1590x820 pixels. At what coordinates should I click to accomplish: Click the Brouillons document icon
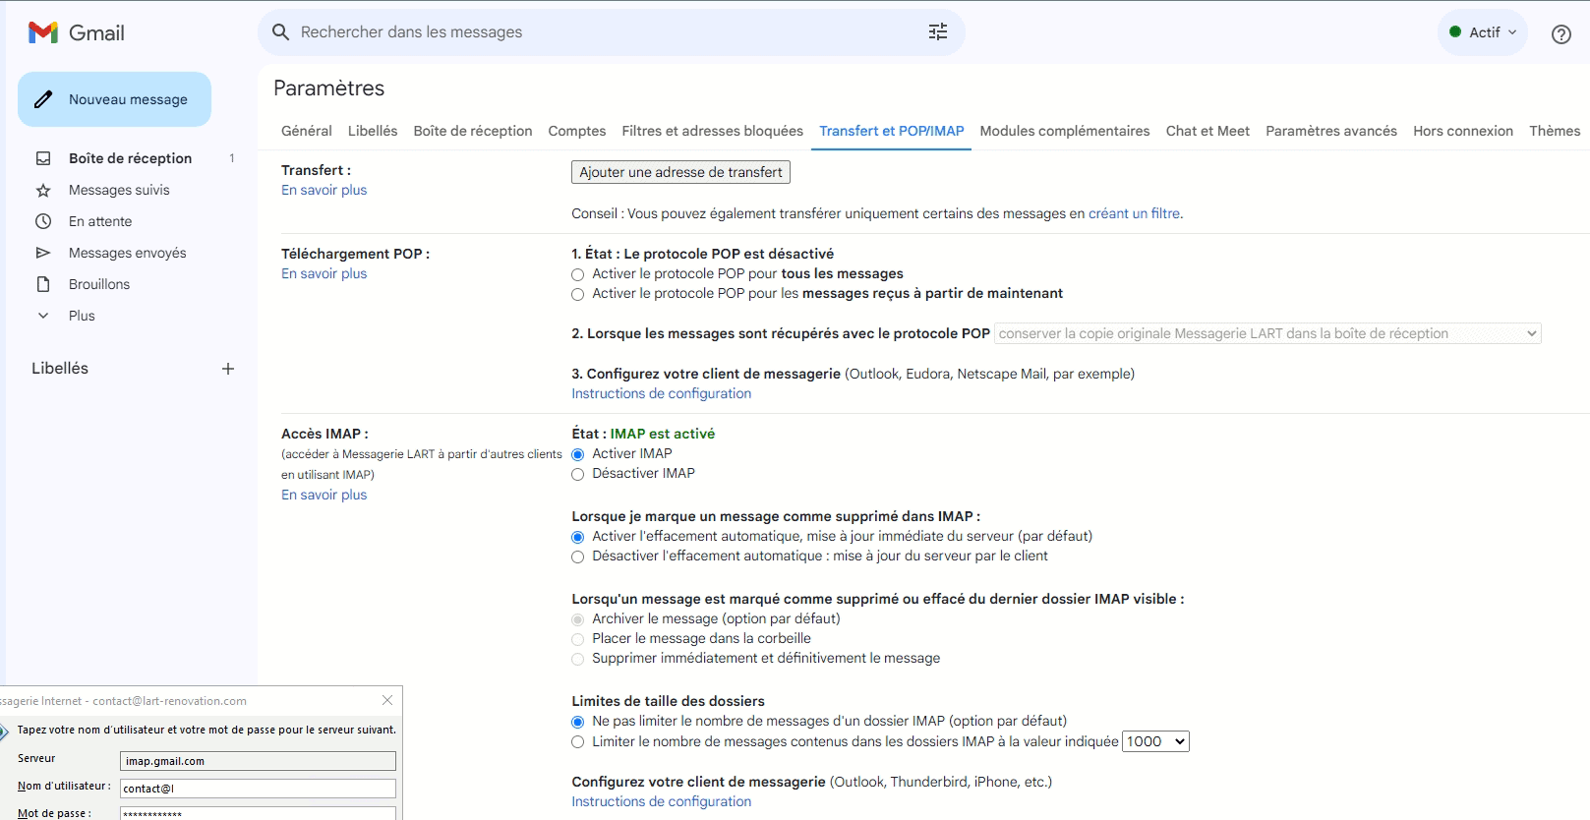click(43, 284)
